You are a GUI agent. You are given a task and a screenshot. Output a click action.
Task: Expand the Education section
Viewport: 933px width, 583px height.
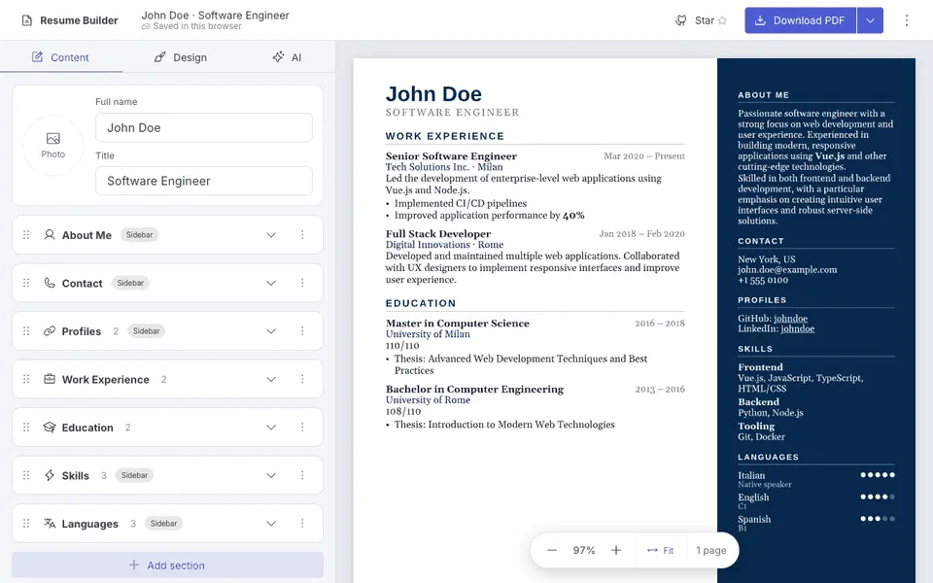point(271,428)
